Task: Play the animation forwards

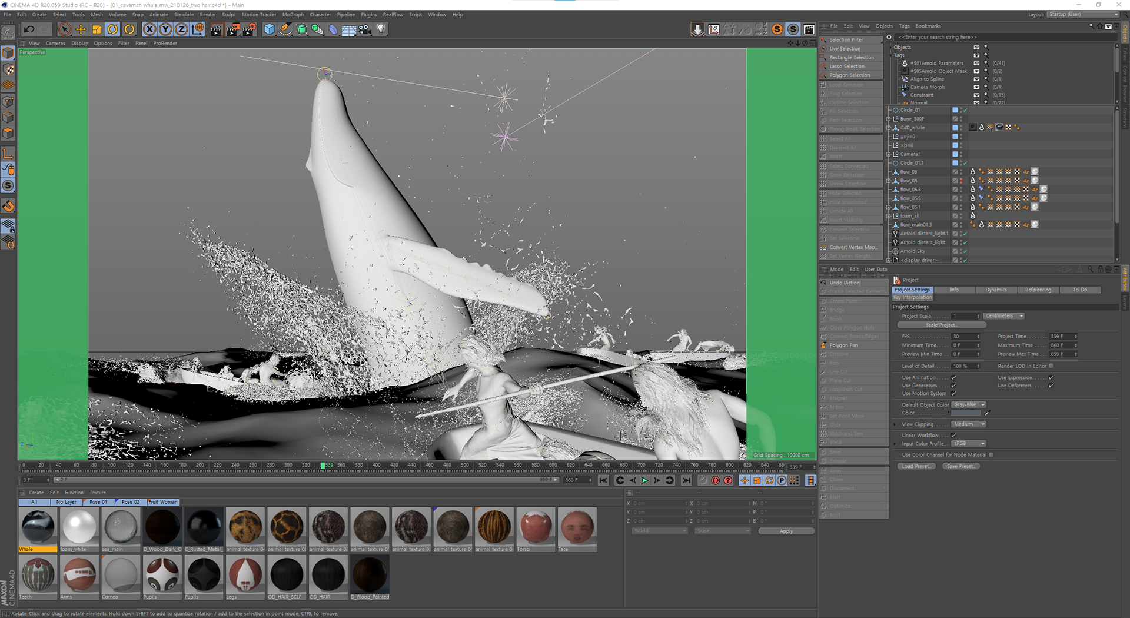Action: [644, 480]
